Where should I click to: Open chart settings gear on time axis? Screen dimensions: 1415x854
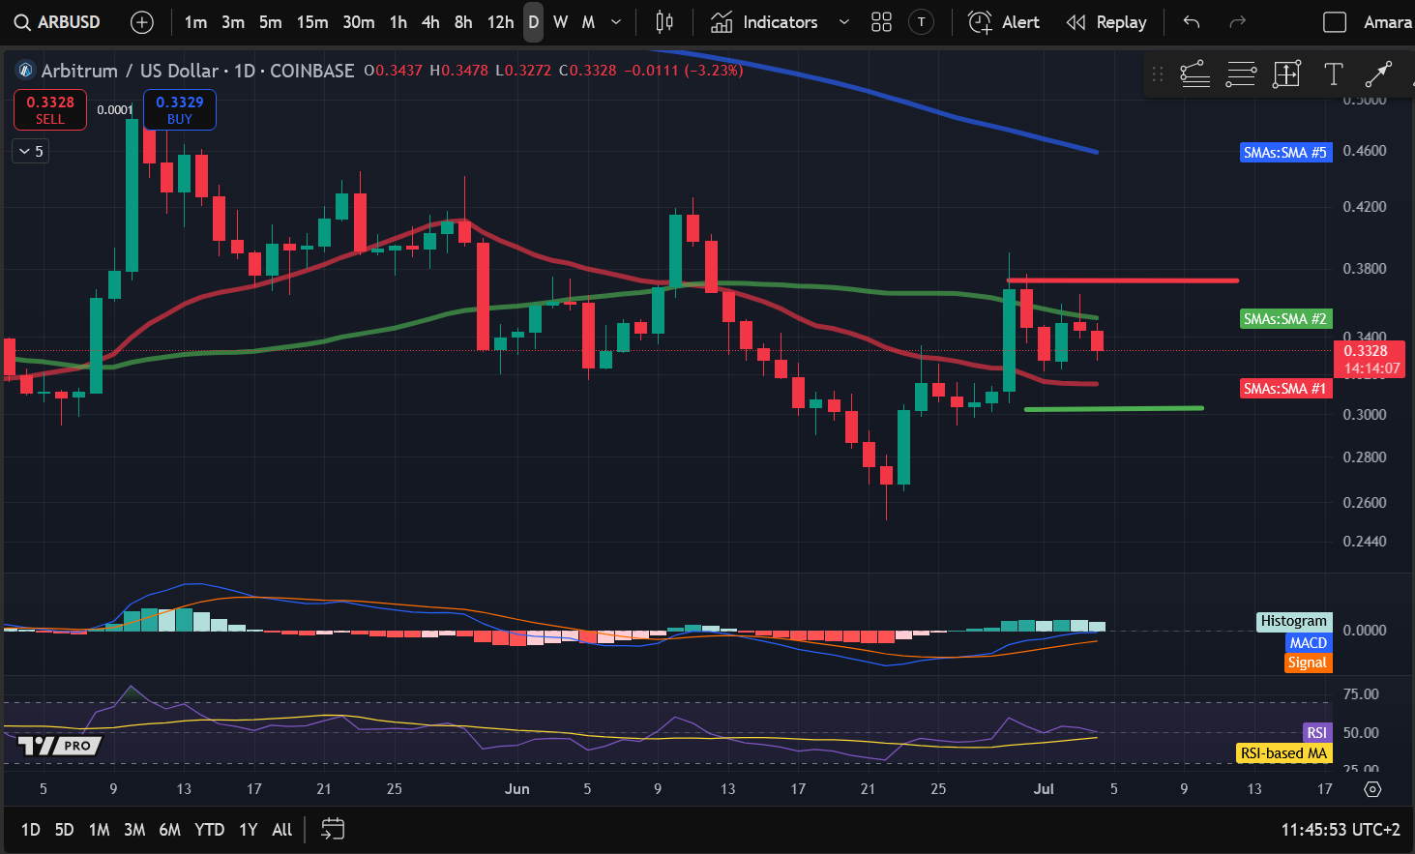1372,789
